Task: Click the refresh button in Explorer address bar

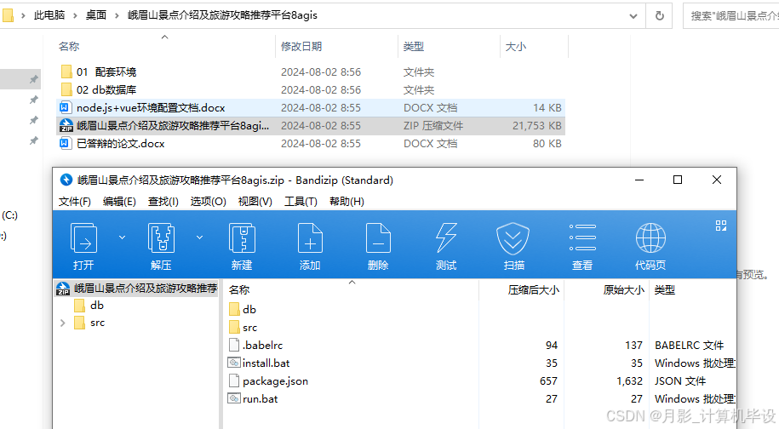Action: pos(659,16)
